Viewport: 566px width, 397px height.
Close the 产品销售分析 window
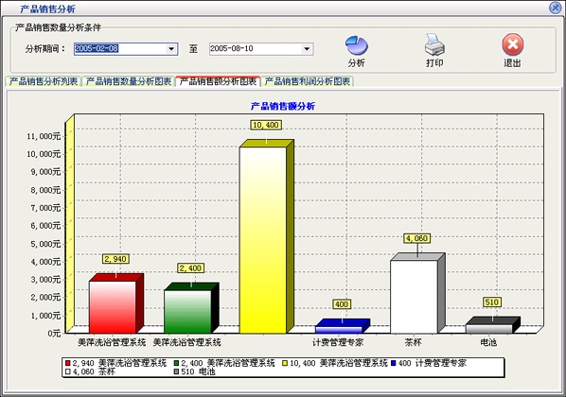(556, 8)
